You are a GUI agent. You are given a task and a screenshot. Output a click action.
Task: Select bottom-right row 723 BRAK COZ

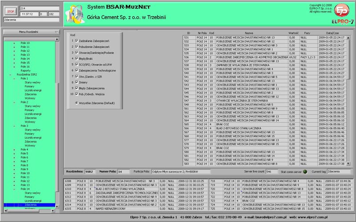coord(281,201)
